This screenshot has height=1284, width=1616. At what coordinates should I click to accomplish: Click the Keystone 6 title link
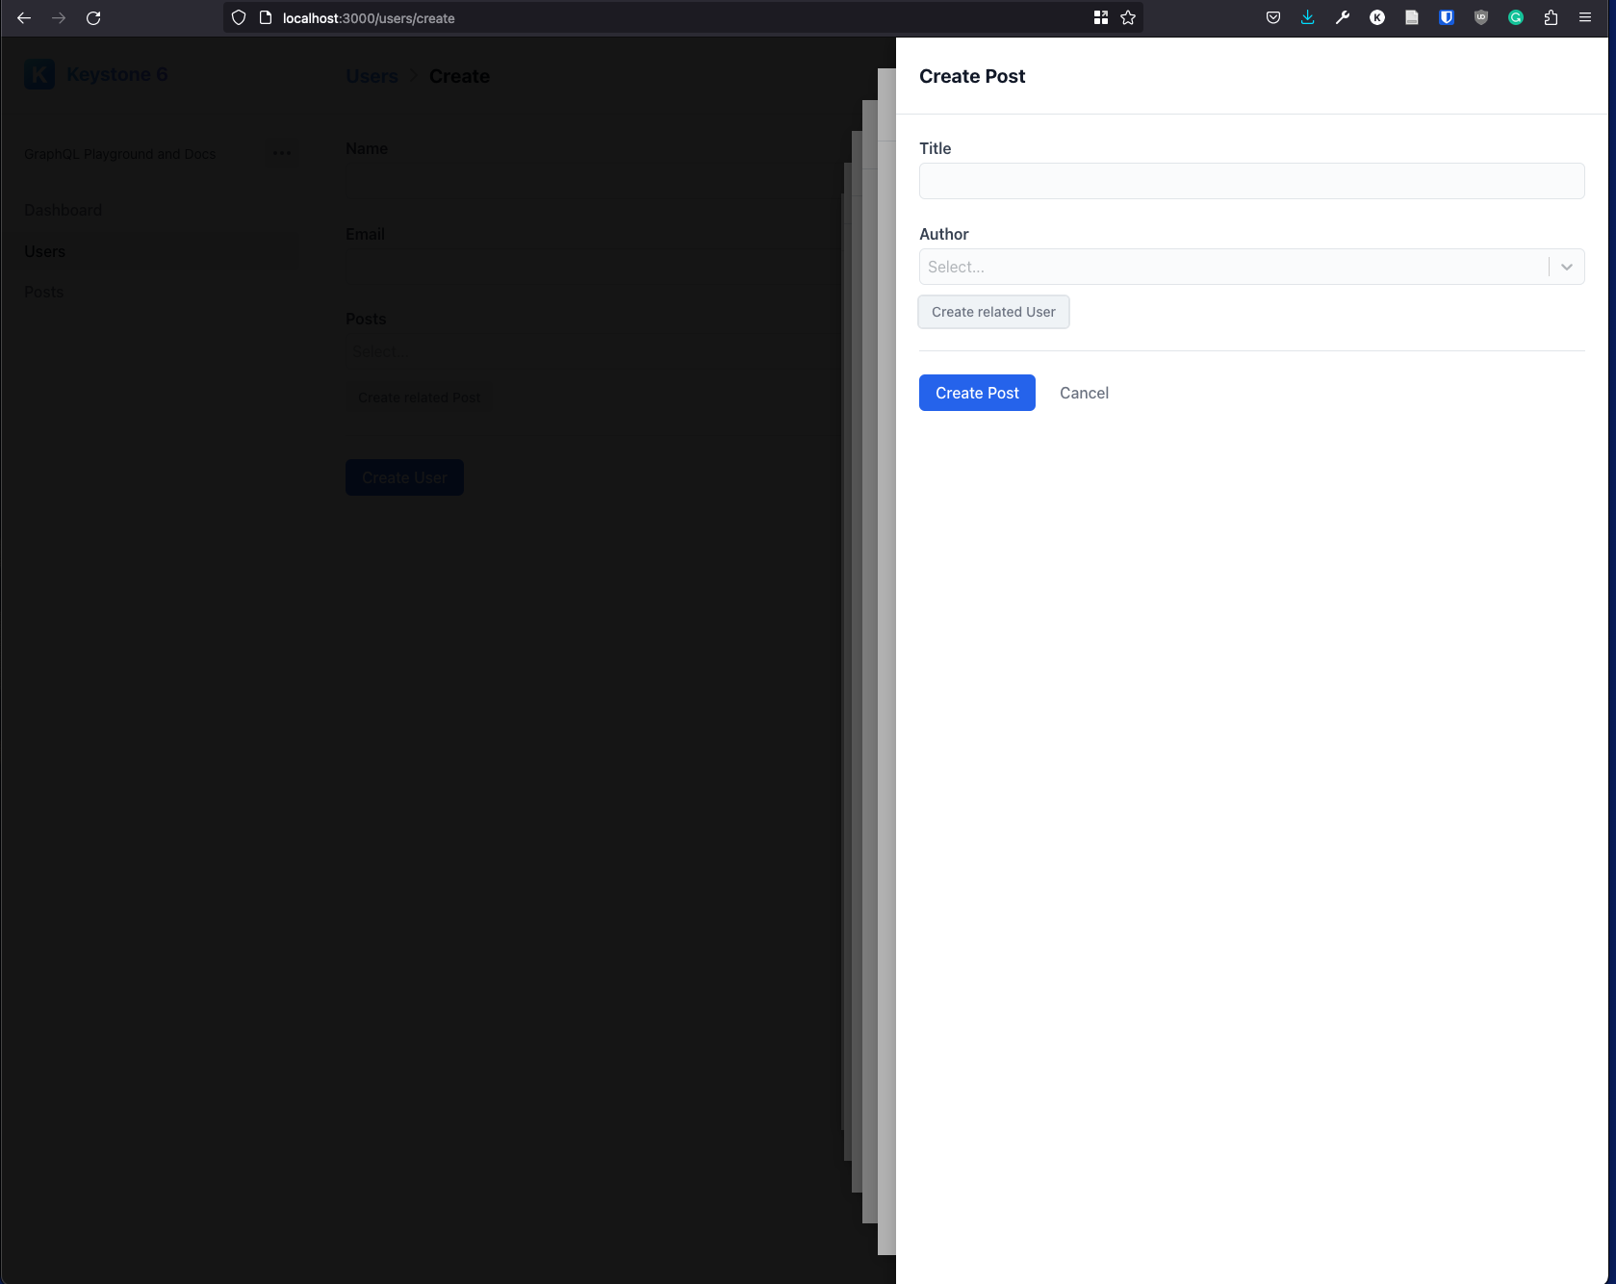pos(116,74)
